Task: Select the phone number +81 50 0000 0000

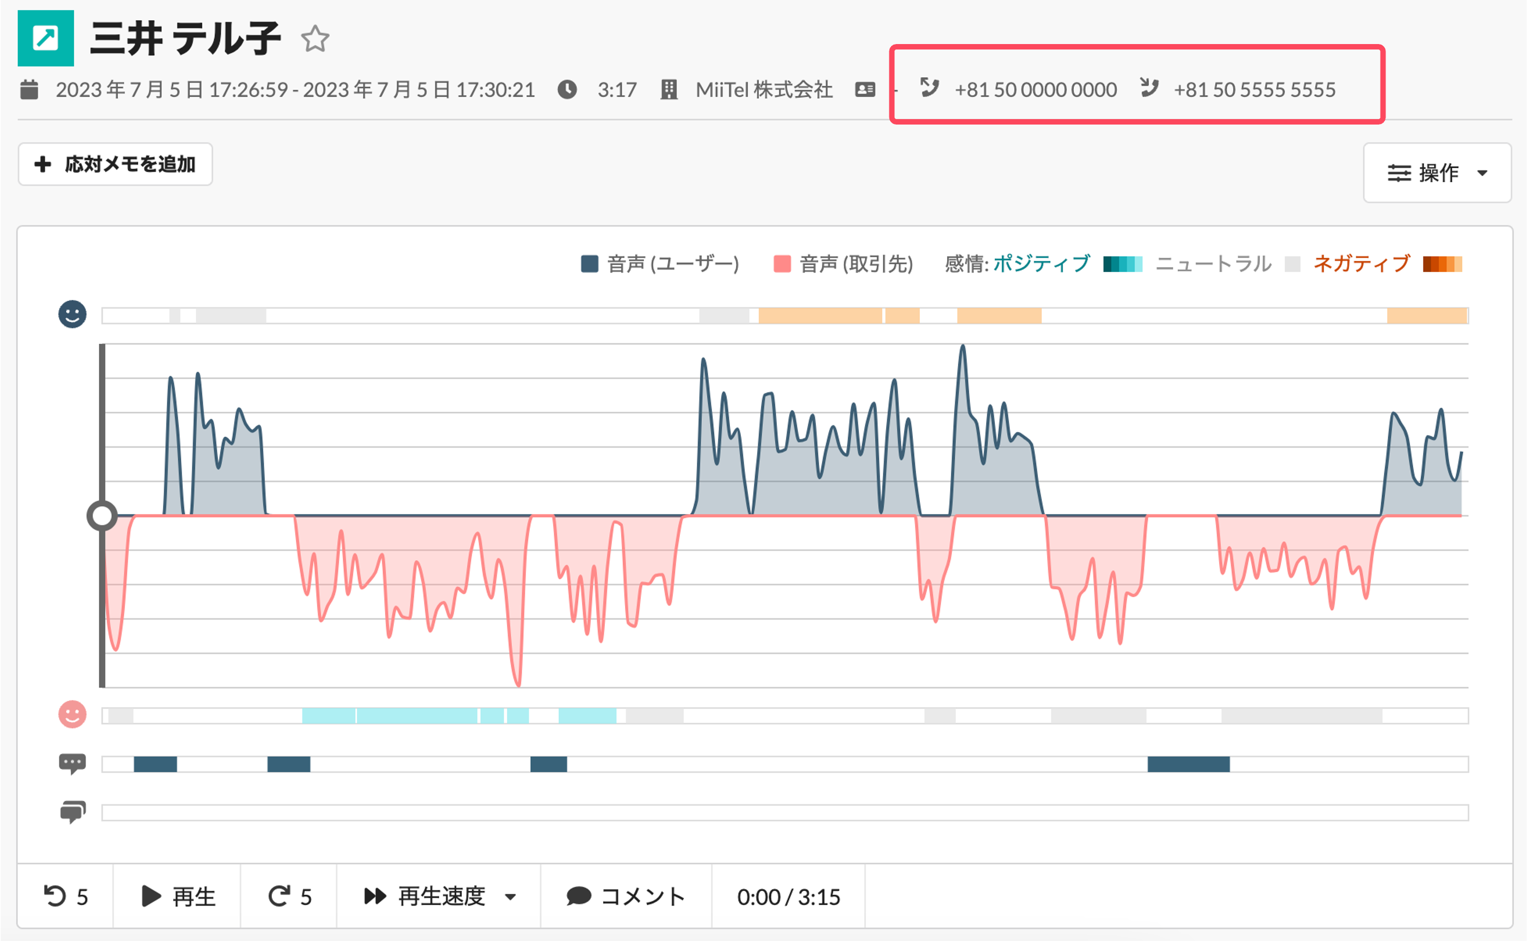Action: point(1036,90)
